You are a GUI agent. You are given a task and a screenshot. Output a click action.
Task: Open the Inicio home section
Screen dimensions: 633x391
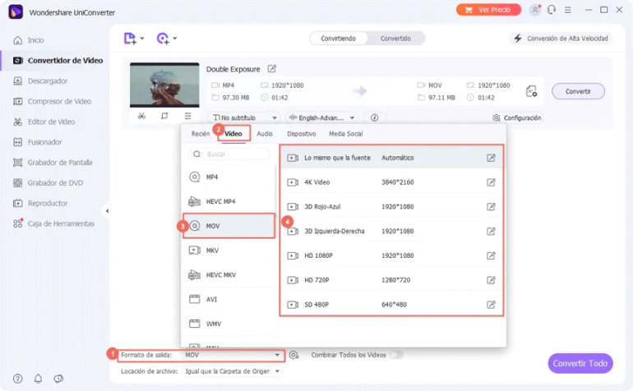[x=29, y=40]
